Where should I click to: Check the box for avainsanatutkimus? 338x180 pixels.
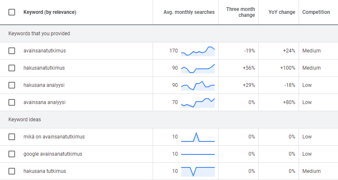tap(12, 51)
